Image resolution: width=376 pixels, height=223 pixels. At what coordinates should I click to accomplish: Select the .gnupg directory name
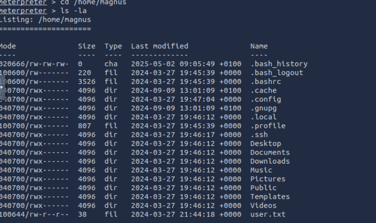tap(263, 108)
